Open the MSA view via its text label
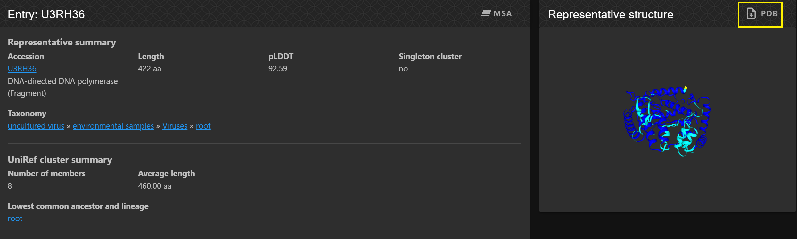Screen dimensions: 797x239 point(503,13)
